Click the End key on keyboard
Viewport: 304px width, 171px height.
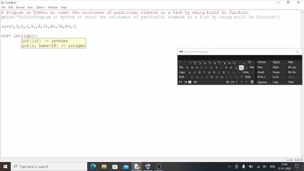(x=260, y=67)
